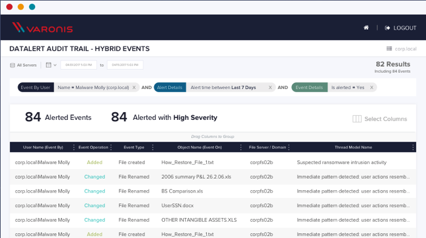Click the corp.local list icon

click(389, 48)
